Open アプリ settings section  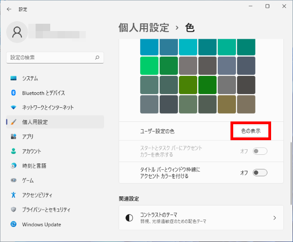55,137
